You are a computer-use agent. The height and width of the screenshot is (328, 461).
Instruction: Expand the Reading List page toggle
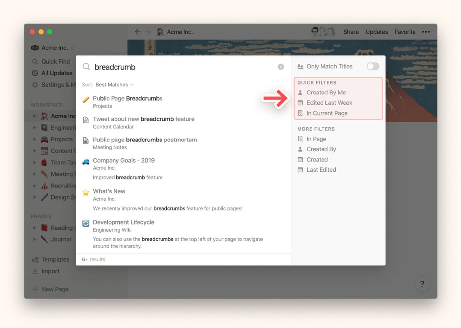(35, 228)
